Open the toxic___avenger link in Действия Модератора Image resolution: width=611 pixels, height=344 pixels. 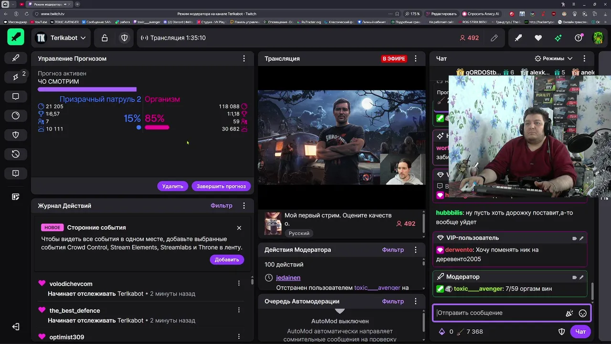[x=377, y=288]
